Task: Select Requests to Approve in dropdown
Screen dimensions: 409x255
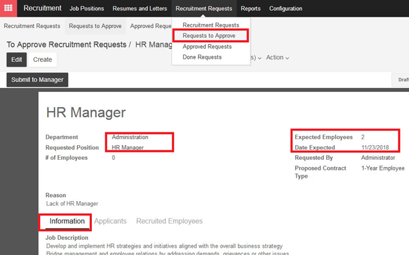Action: point(209,36)
